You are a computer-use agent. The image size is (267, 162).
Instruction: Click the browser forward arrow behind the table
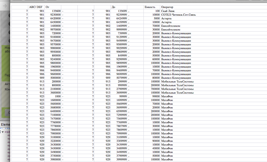[5, 6]
